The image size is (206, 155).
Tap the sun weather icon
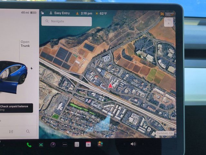(97, 14)
